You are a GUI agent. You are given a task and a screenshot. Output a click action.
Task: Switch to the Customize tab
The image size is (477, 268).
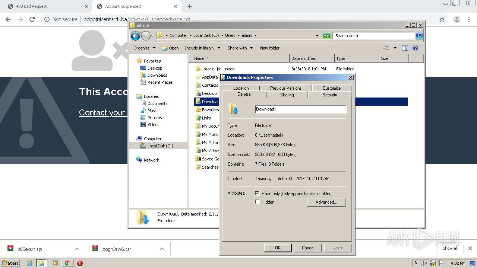(x=332, y=88)
